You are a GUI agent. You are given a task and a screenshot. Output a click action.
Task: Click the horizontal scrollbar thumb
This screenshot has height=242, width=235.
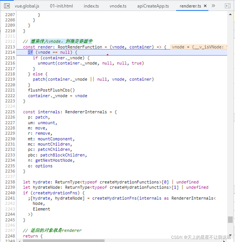pos(64,241)
